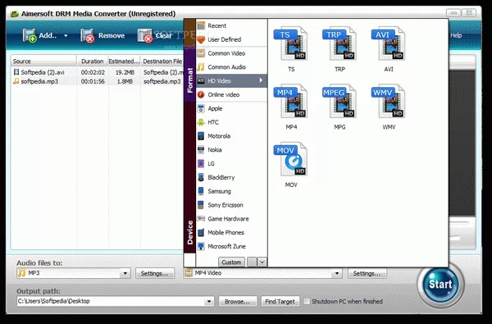Switch to the Device side tab

click(189, 232)
